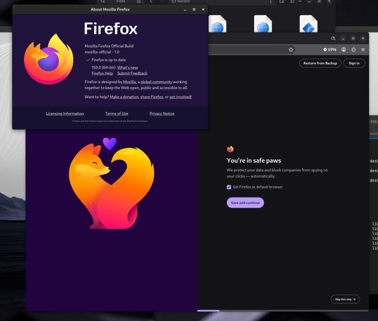Open the Firefox account icon menu

344,50
